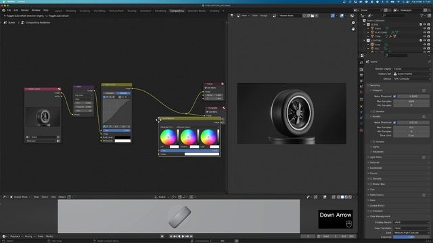This screenshot has width=433, height=243.
Task: Open the View menu in image editor header
Action: pyautogui.click(x=244, y=16)
